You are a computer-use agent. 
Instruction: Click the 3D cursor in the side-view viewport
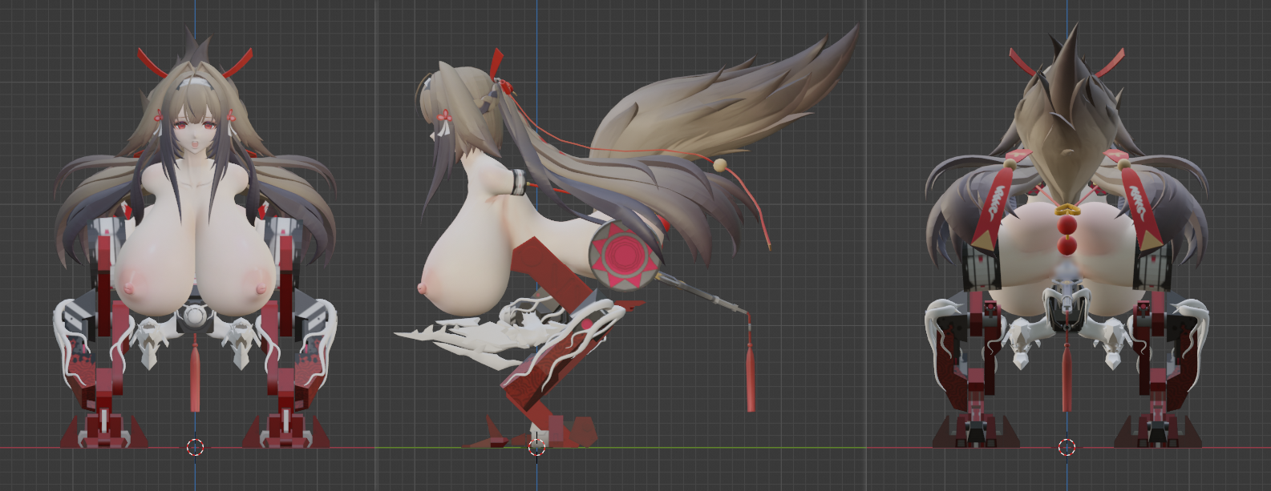(536, 447)
